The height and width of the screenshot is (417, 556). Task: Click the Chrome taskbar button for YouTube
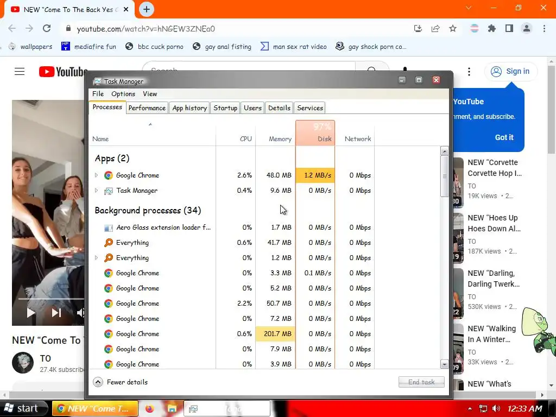pos(94,408)
